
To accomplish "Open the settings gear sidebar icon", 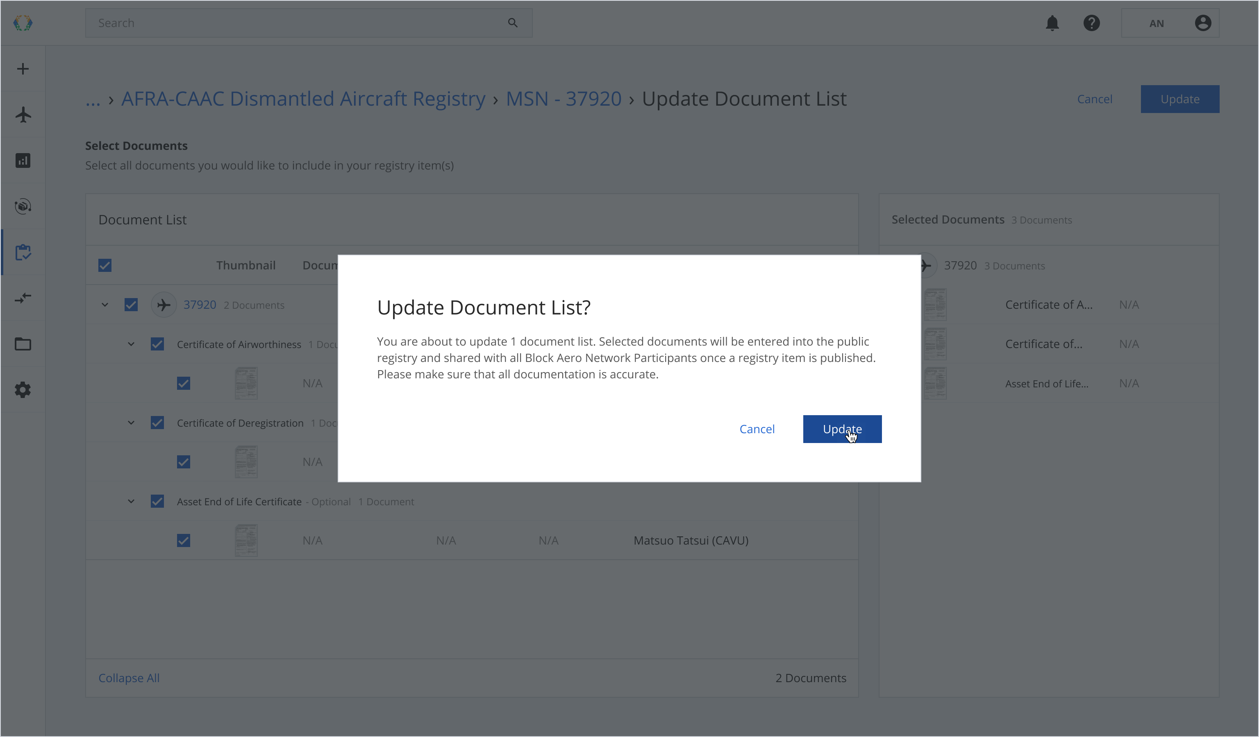I will pyautogui.click(x=23, y=390).
